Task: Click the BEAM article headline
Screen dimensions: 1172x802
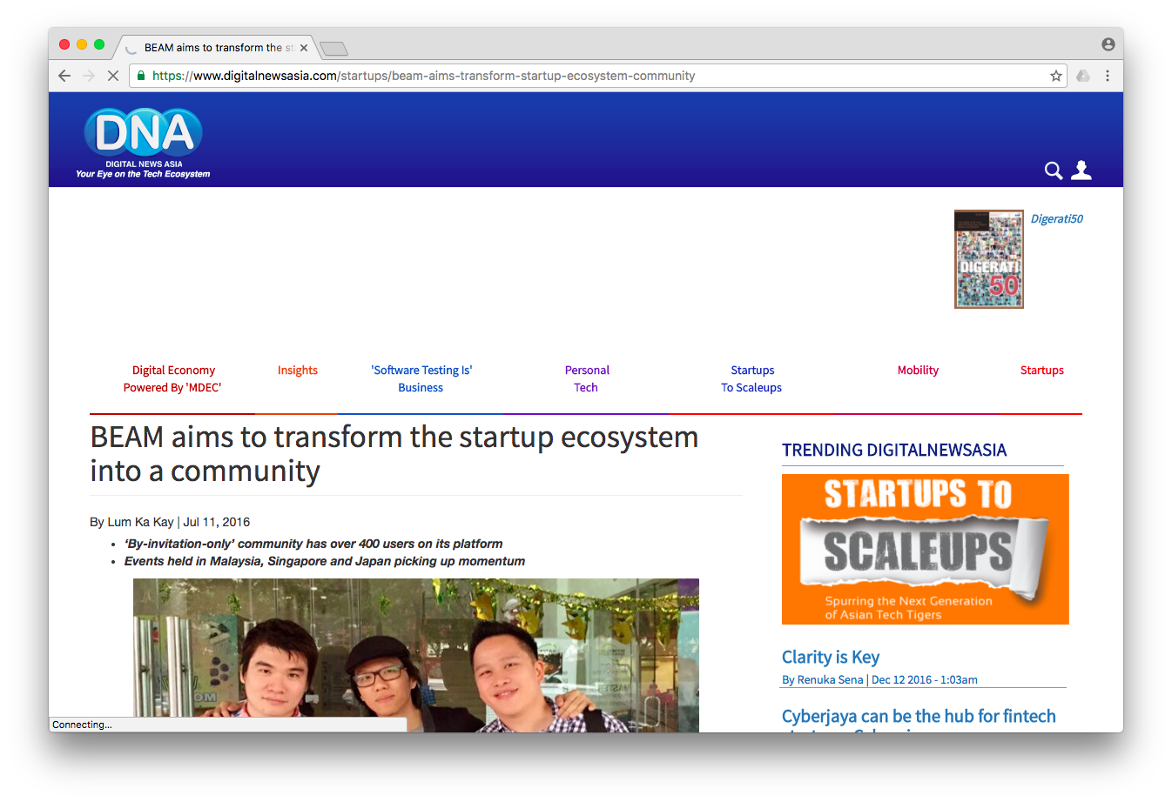Action: pyautogui.click(x=394, y=454)
